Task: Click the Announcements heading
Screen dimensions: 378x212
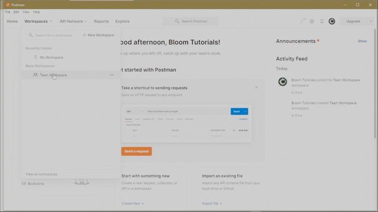Action: coord(295,41)
